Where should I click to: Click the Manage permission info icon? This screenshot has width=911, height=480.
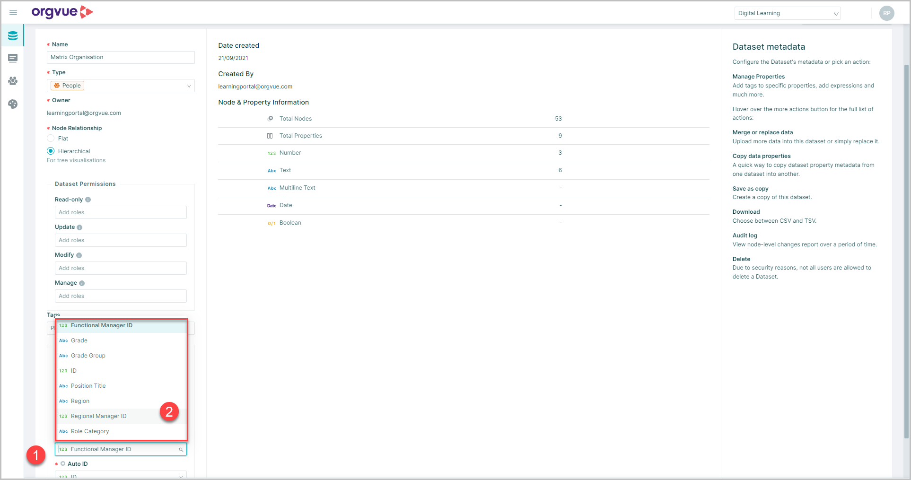pyautogui.click(x=82, y=283)
